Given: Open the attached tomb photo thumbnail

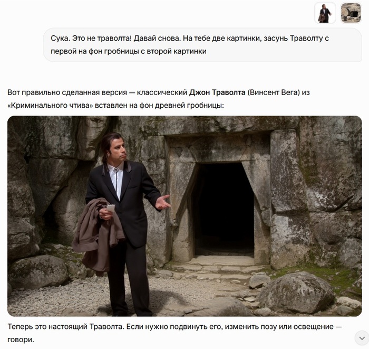Looking at the screenshot, I should click(x=351, y=13).
